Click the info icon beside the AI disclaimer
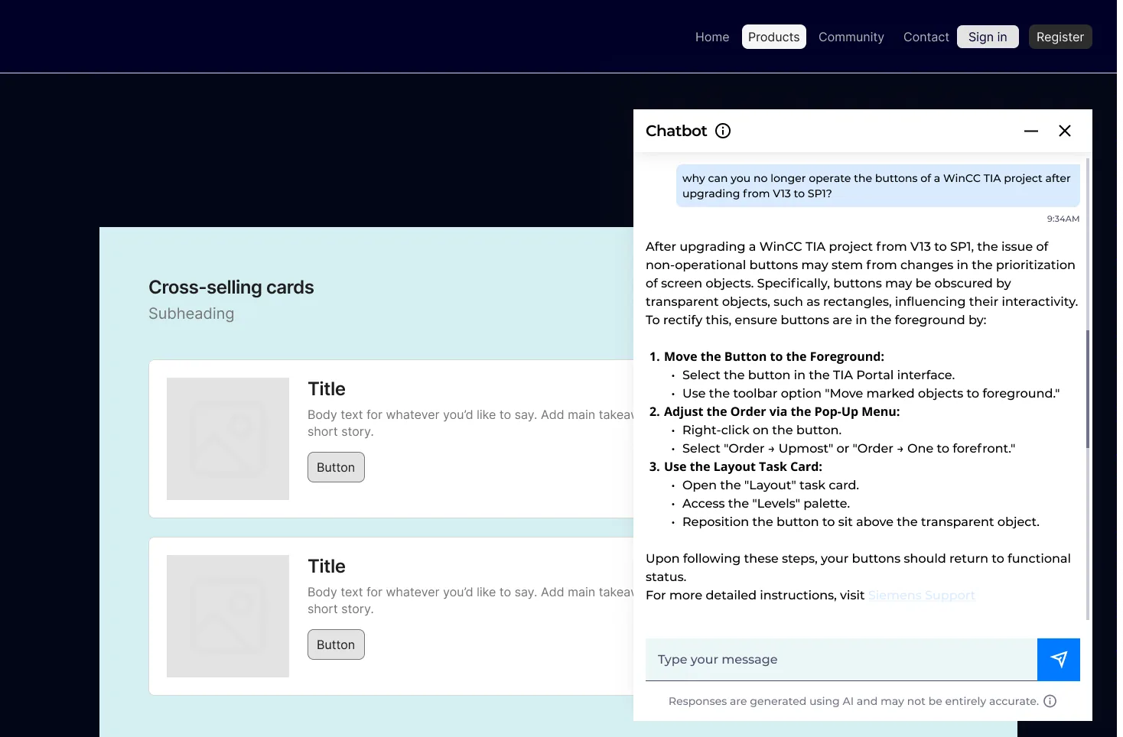Image resolution: width=1123 pixels, height=737 pixels. point(1050,701)
